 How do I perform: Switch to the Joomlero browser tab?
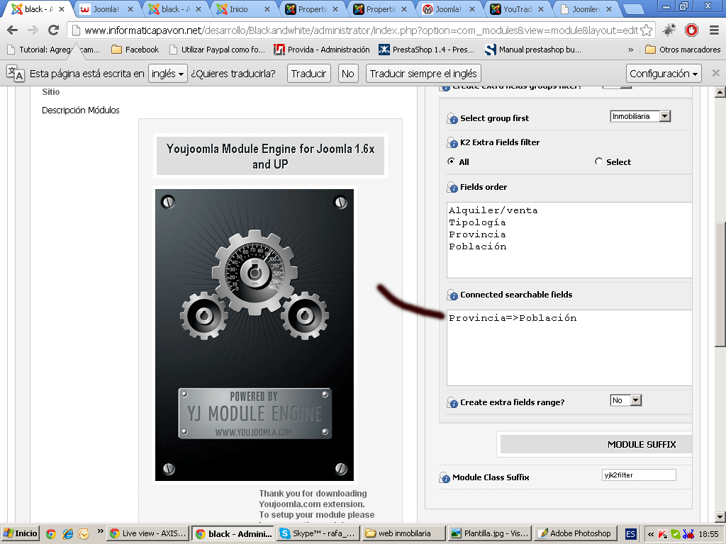tap(586, 9)
